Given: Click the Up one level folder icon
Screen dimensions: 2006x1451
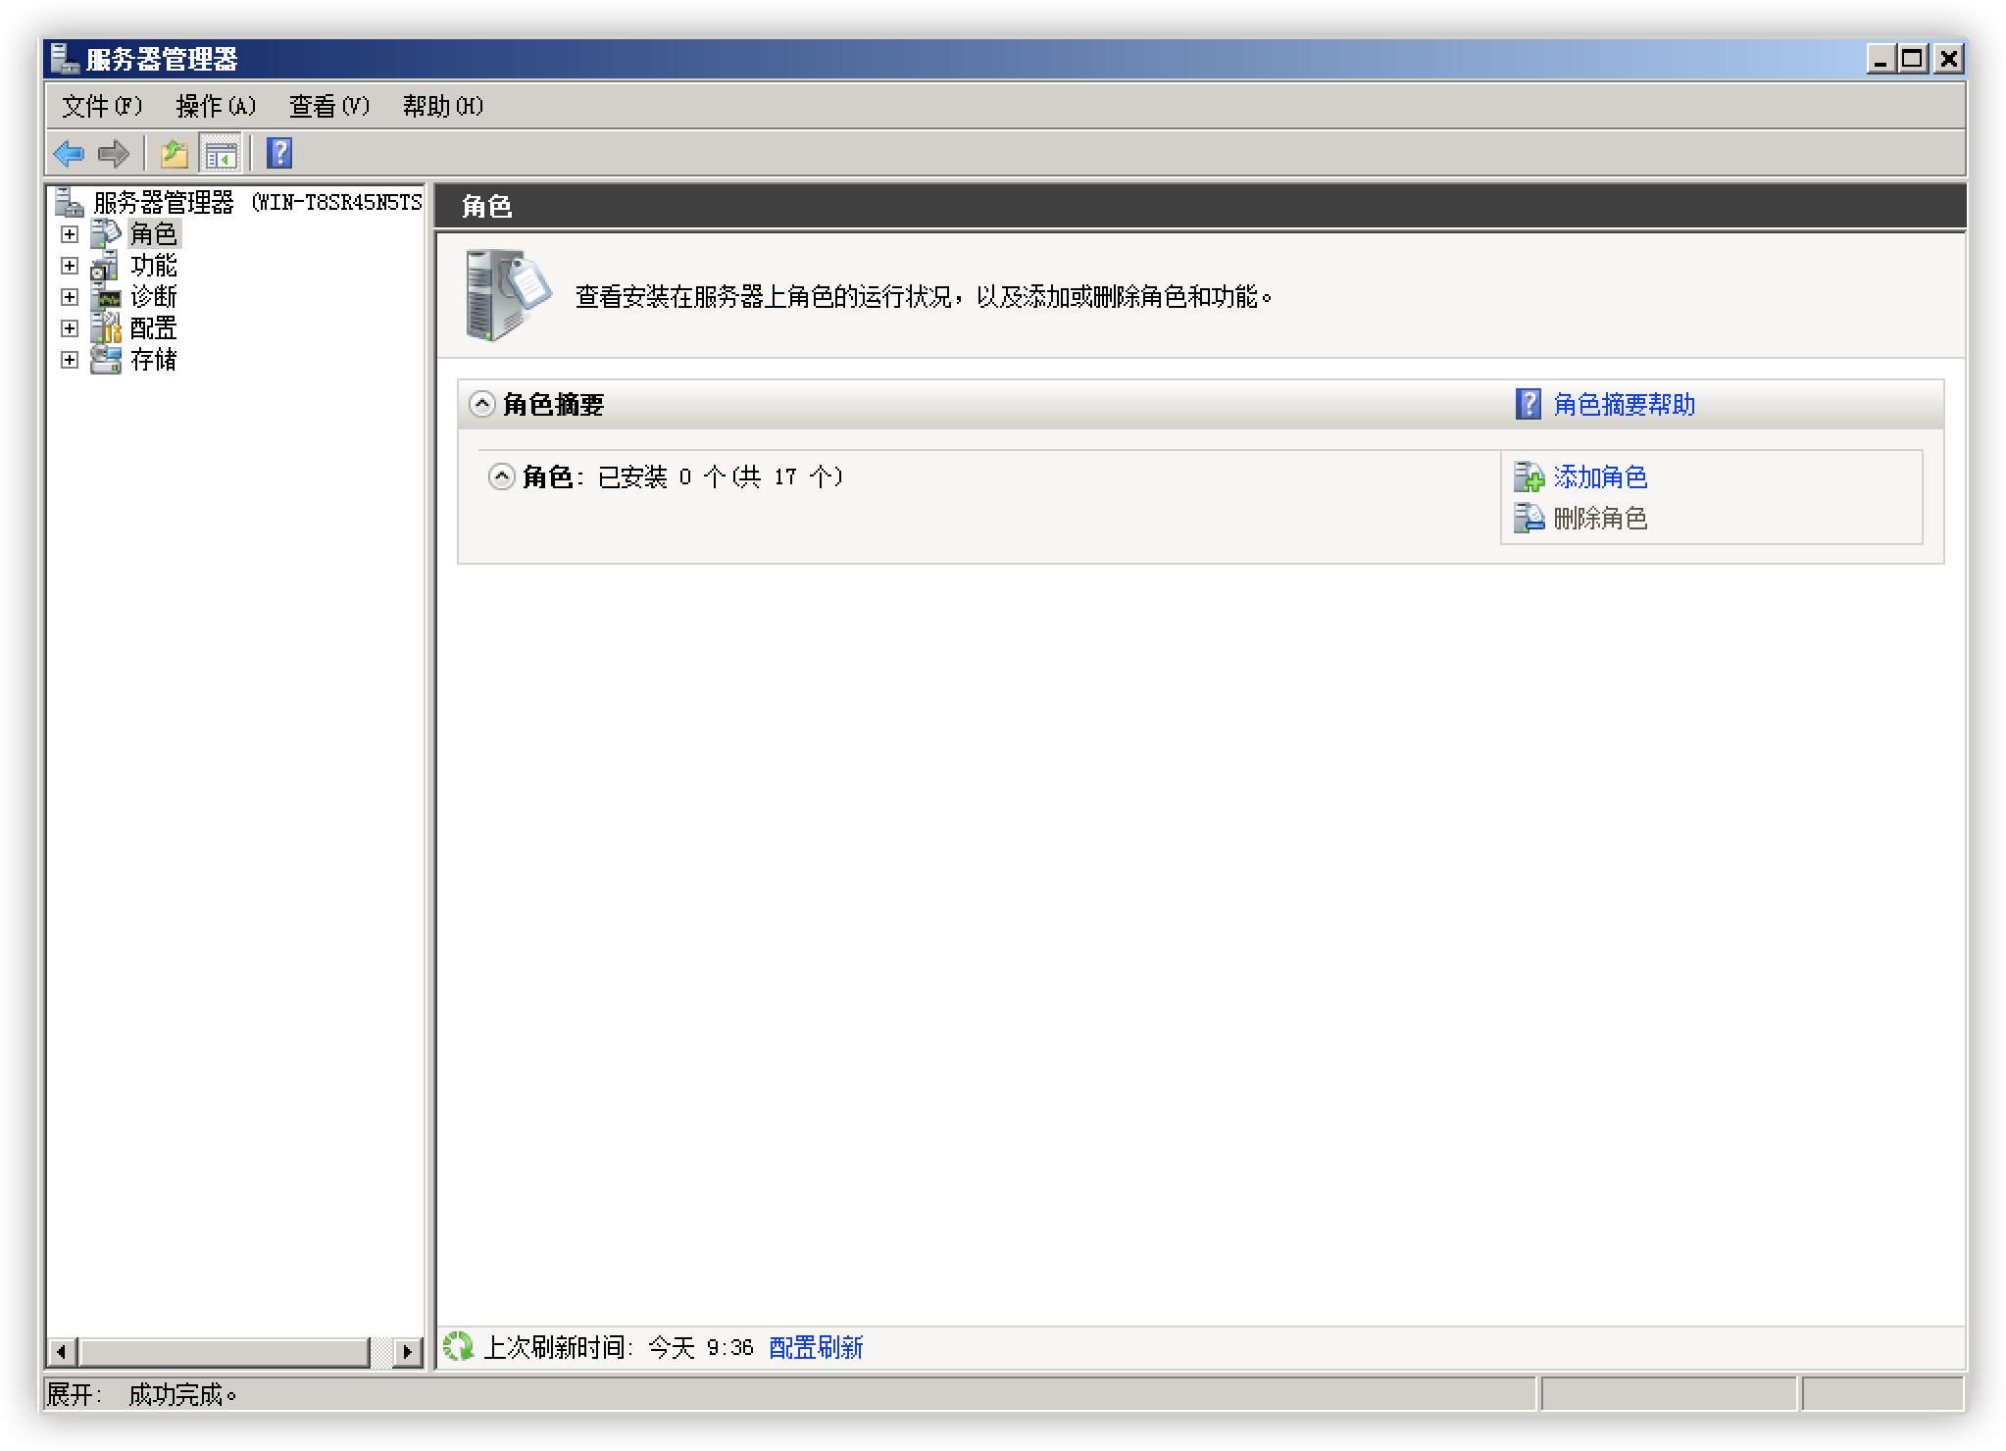Looking at the screenshot, I should coord(175,154).
